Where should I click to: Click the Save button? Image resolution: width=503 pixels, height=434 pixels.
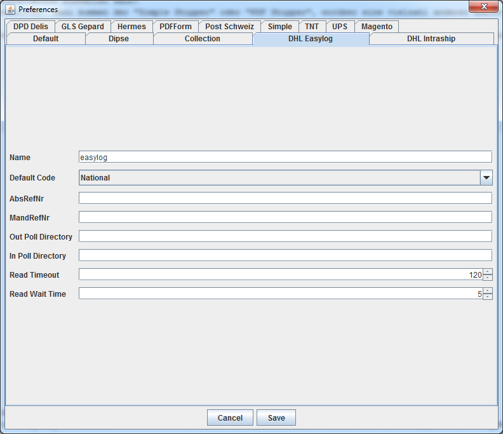coord(276,417)
